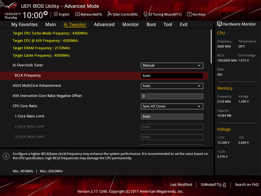This screenshot has width=261, height=196.
Task: Click the Hot Keys question mark icon
Action: pyautogui.click(x=189, y=14)
